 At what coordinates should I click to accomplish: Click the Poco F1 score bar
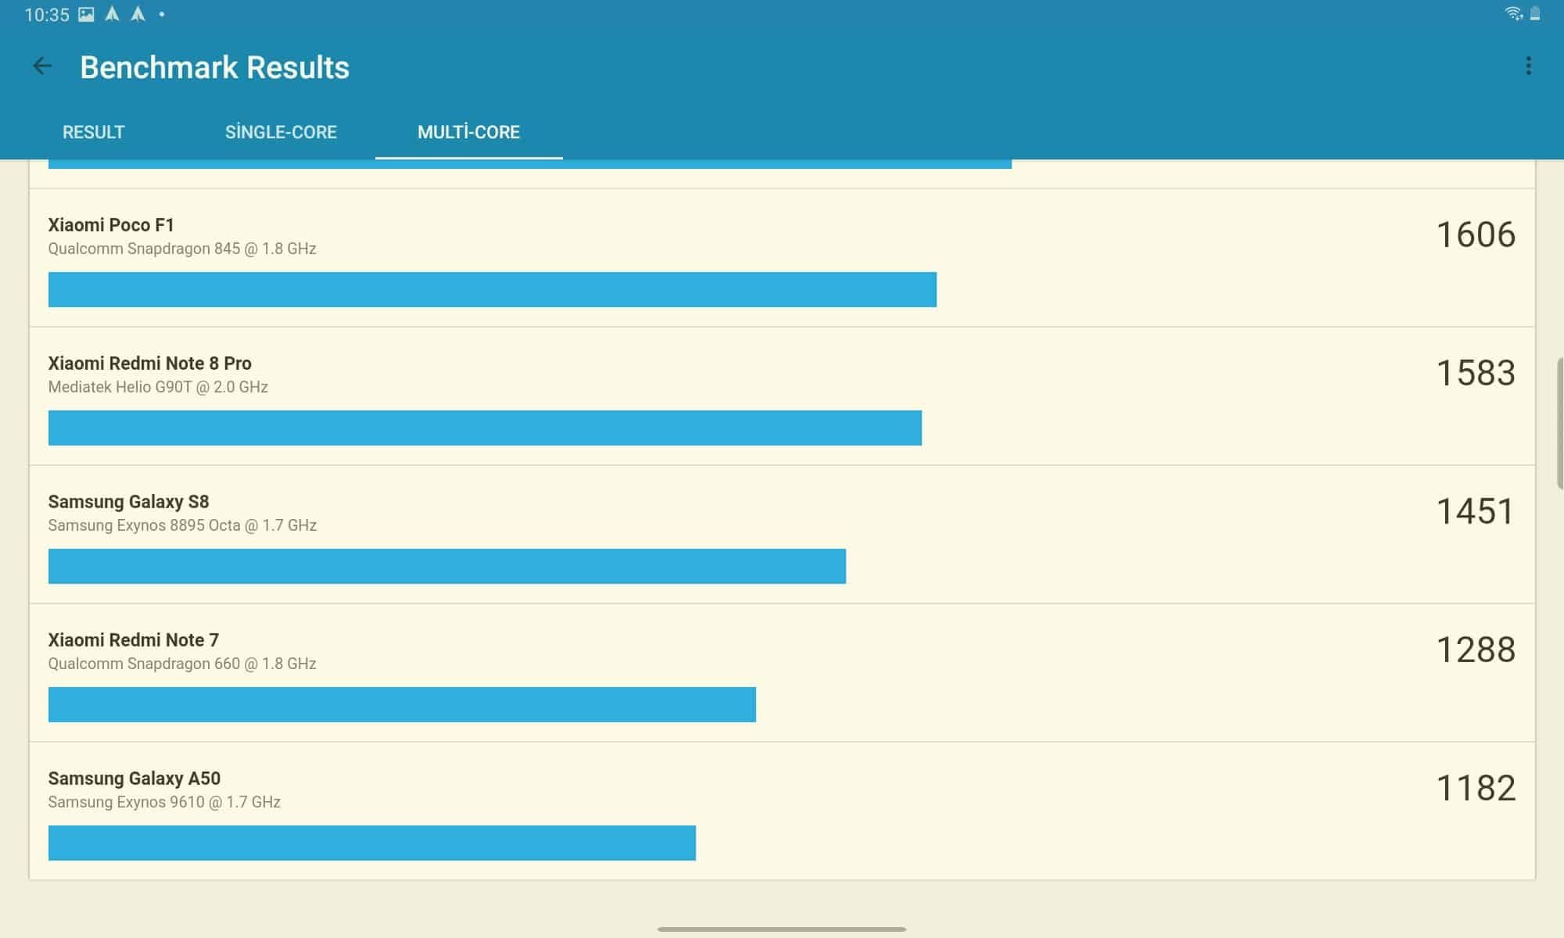pyautogui.click(x=492, y=289)
